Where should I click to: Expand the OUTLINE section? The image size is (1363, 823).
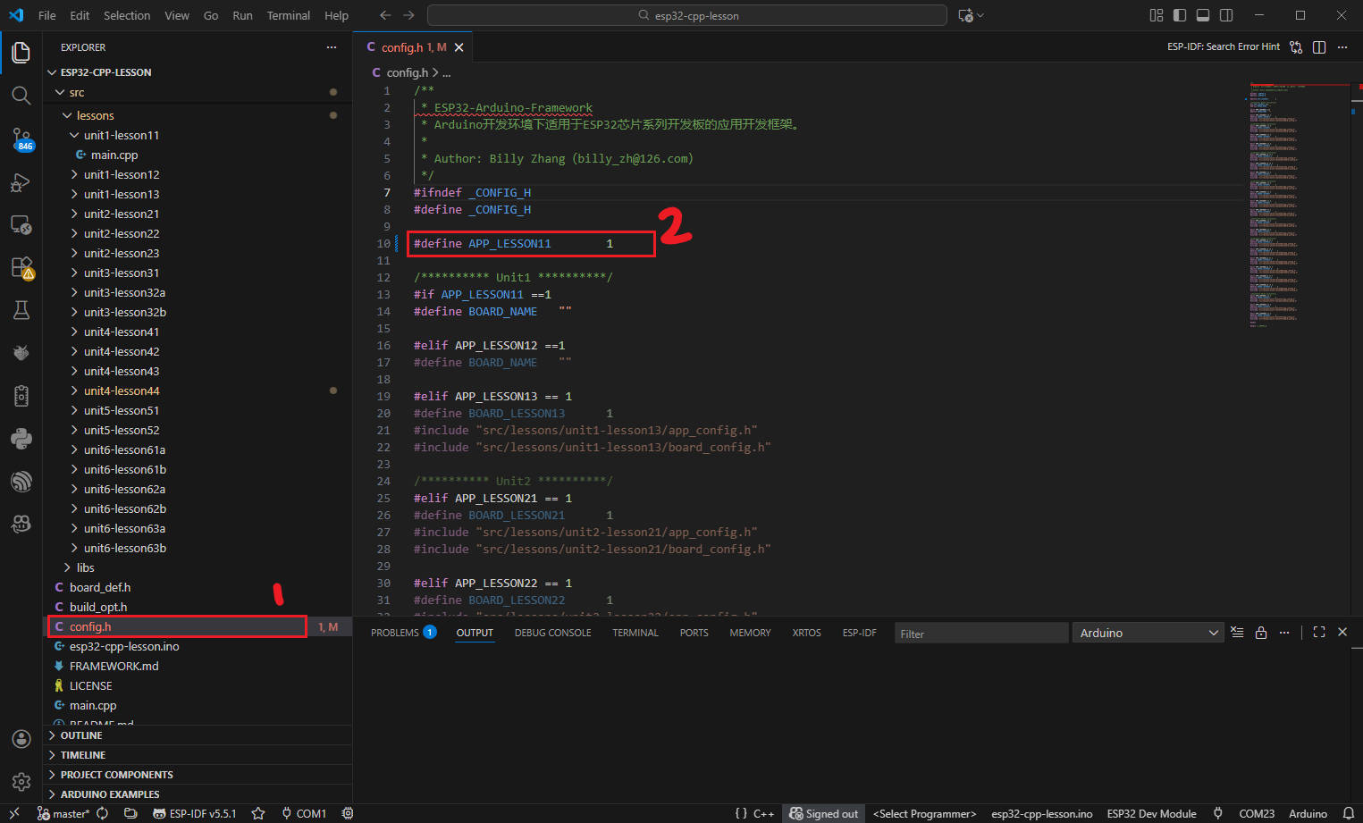pos(81,735)
